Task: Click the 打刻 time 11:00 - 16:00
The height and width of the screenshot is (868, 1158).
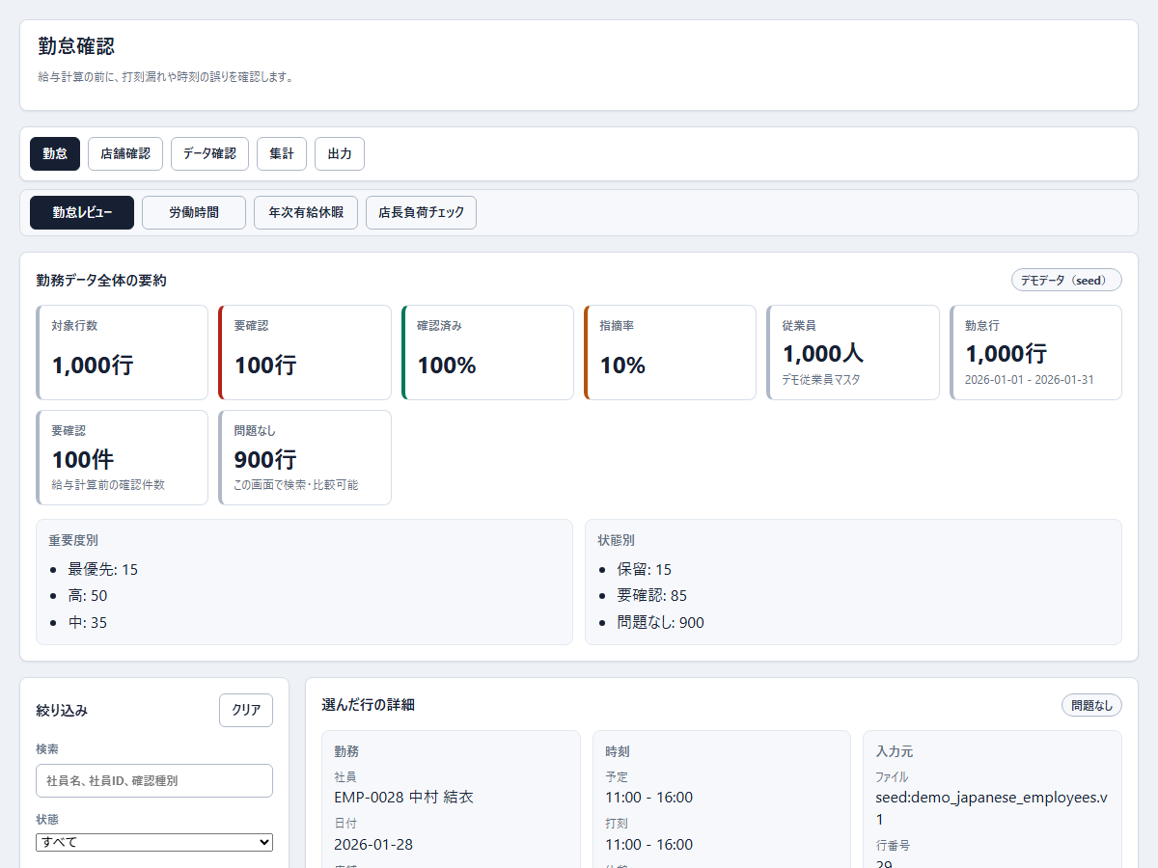Action: (x=648, y=844)
